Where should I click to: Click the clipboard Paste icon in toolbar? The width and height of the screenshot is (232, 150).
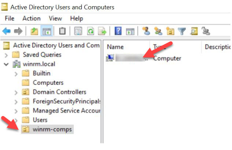pos(62,31)
